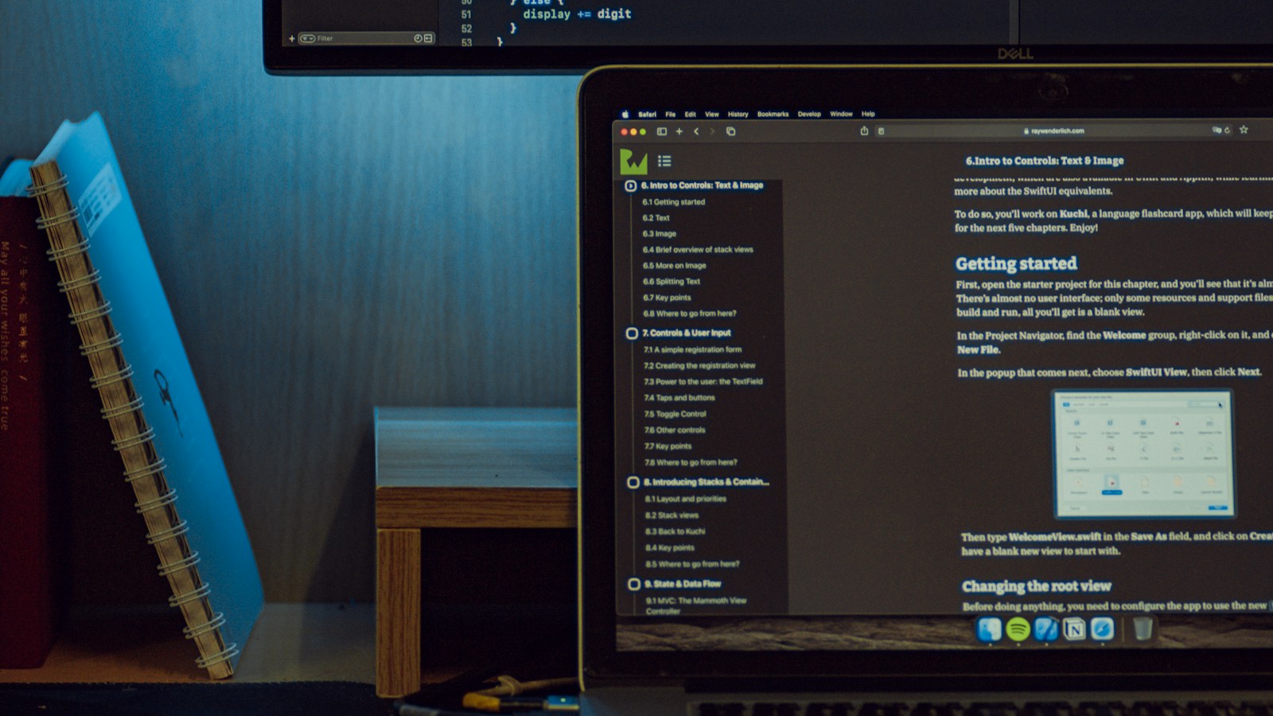Go to 7.3 Power to the user TextField
The height and width of the screenshot is (716, 1273).
(703, 381)
